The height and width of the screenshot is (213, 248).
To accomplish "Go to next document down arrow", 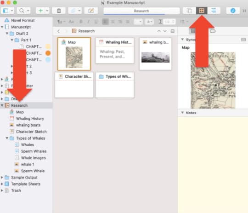I will tap(165, 31).
